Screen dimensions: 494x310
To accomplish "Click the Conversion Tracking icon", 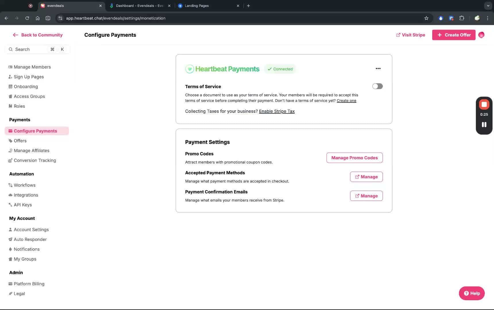I will (x=10, y=160).
